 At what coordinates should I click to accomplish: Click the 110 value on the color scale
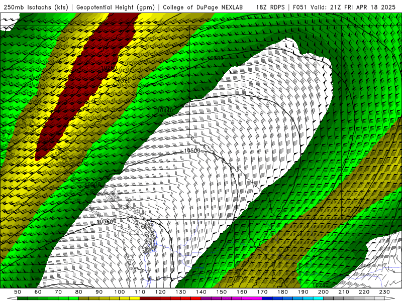(x=140, y=292)
